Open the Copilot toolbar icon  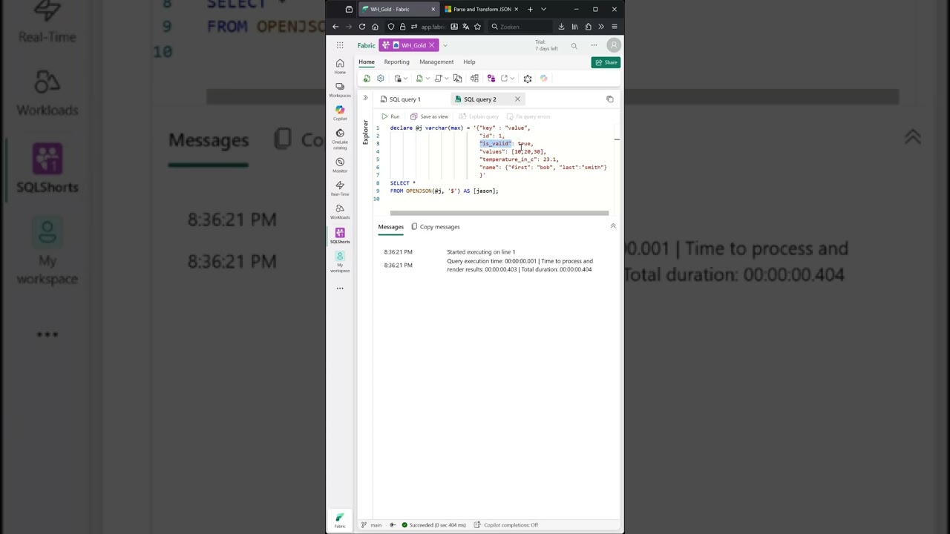[543, 79]
